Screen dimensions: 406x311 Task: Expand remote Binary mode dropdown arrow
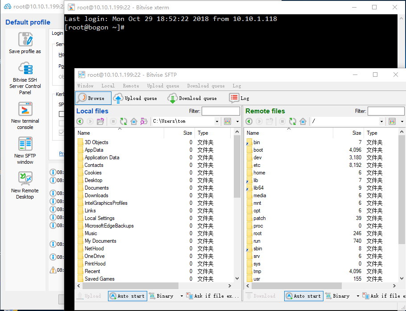pyautogui.click(x=358, y=296)
